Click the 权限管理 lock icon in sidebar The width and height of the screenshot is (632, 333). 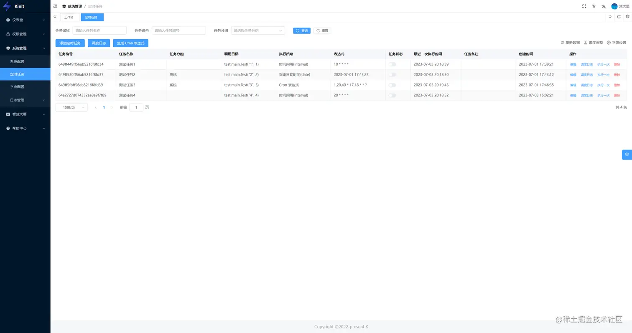pyautogui.click(x=8, y=34)
